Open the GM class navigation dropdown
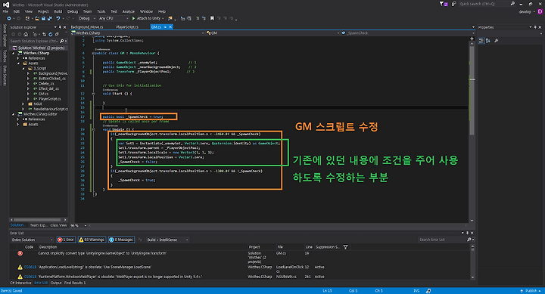545x294 pixels. coord(272,33)
